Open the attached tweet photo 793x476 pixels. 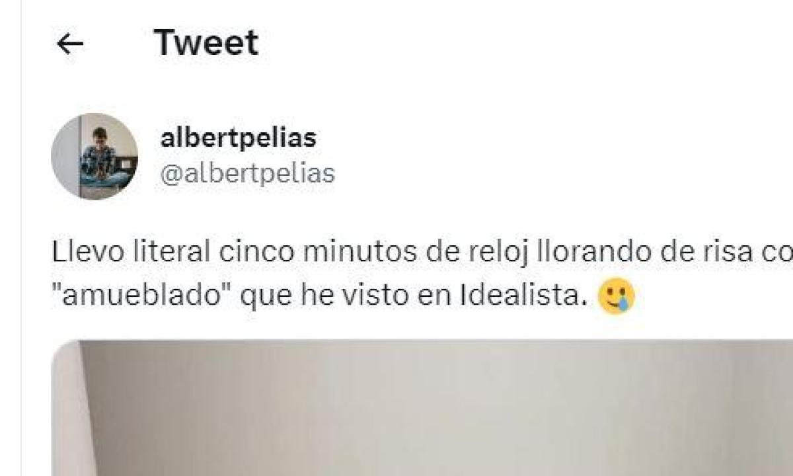[422, 408]
